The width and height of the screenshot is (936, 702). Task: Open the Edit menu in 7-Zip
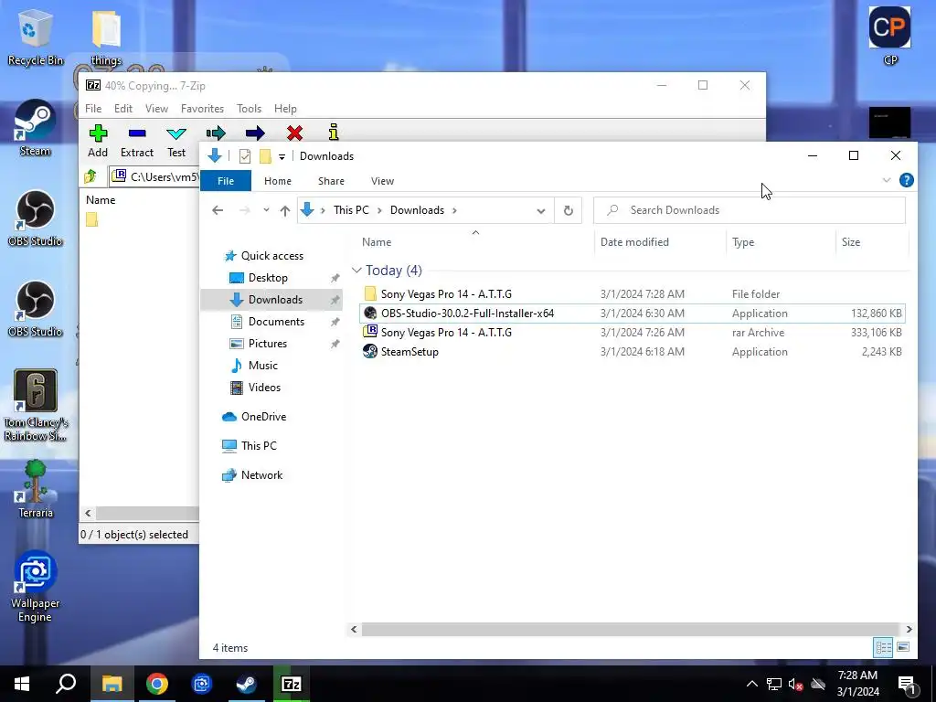(x=123, y=109)
